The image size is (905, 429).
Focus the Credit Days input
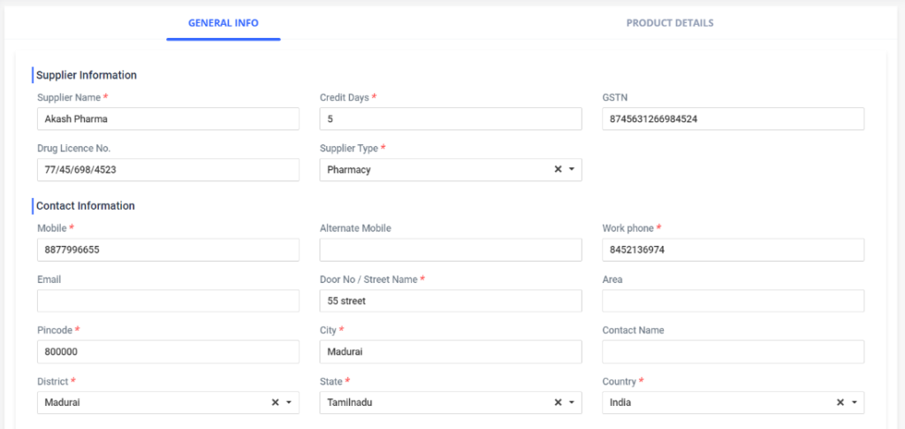click(x=451, y=119)
